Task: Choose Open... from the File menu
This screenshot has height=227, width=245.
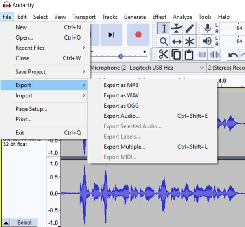Action: pyautogui.click(x=46, y=38)
